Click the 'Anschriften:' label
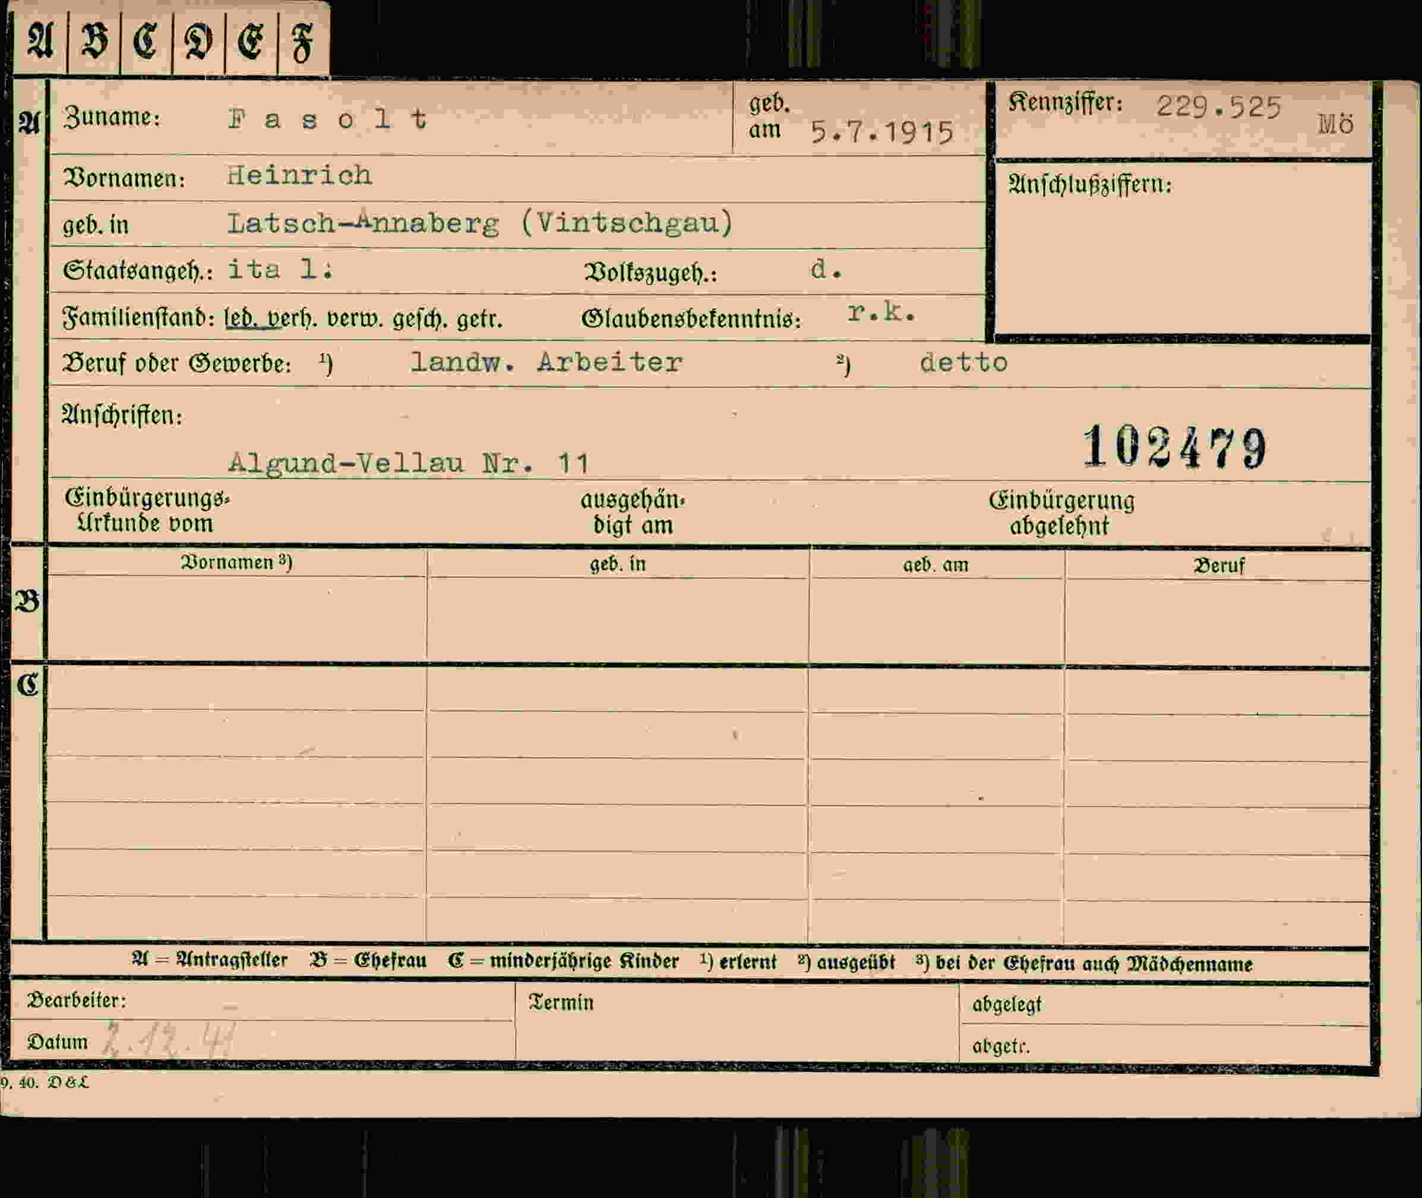The height and width of the screenshot is (1198, 1422). (122, 415)
